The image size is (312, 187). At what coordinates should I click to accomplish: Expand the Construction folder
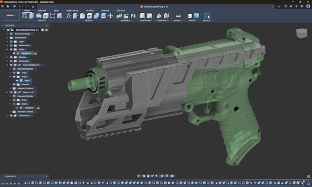click(7, 61)
